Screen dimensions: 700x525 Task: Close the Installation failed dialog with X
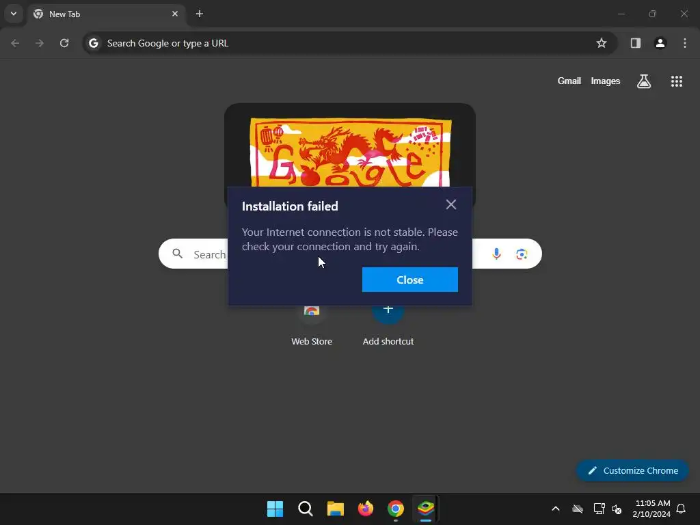coord(451,204)
